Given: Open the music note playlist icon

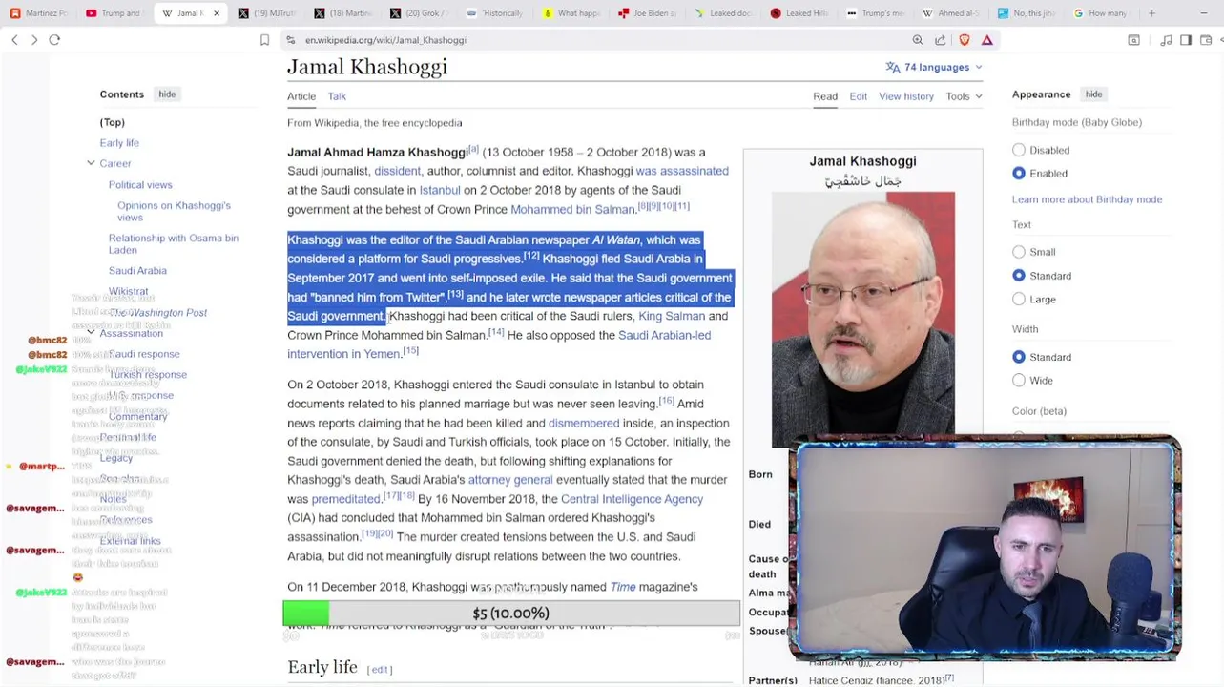Looking at the screenshot, I should point(1166,40).
